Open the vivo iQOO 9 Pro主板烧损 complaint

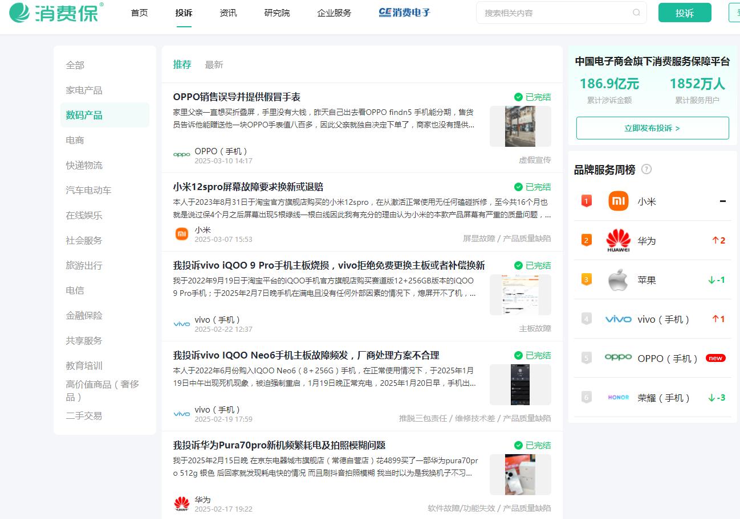click(329, 265)
